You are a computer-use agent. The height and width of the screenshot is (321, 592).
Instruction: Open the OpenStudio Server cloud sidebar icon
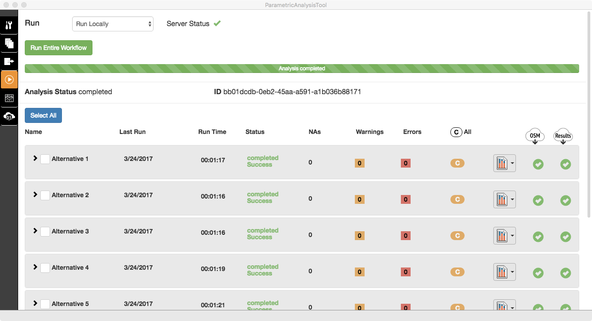coord(9,116)
